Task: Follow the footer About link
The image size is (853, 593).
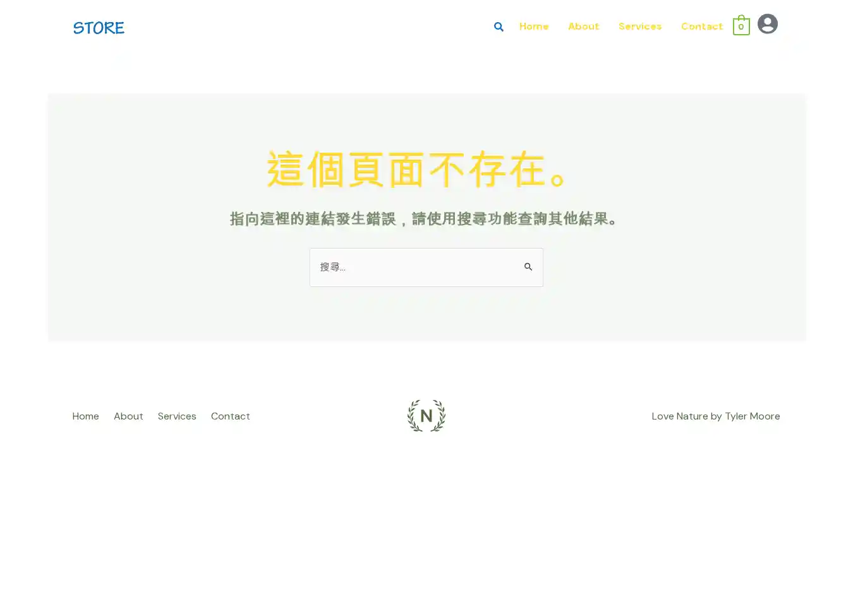Action: click(128, 416)
